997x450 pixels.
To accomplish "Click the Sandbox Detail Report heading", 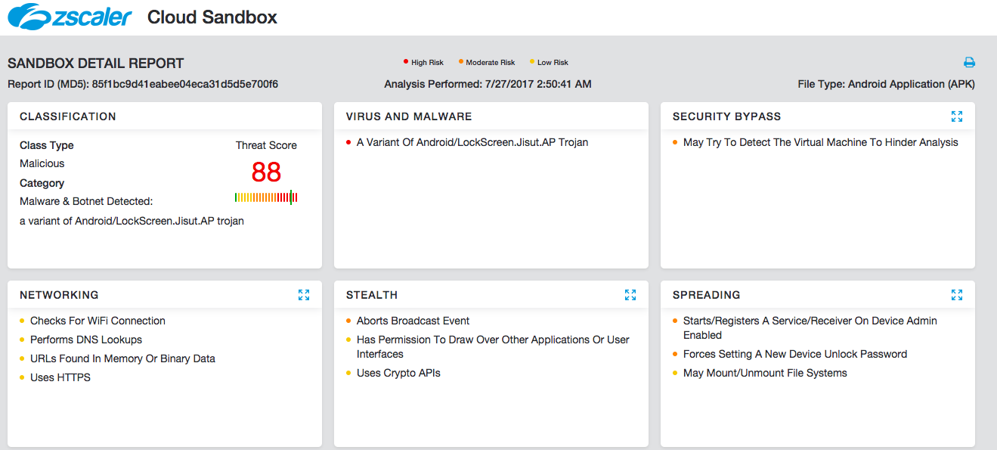I will pos(96,64).
